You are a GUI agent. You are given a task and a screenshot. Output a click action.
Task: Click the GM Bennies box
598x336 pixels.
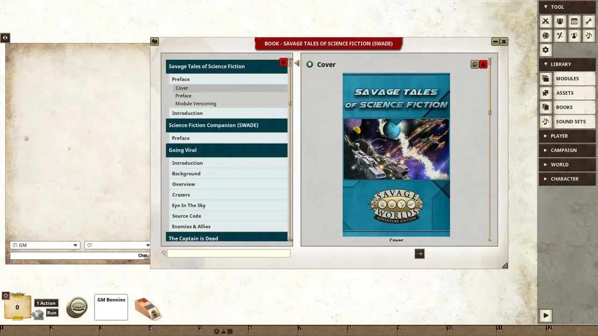pos(111,307)
